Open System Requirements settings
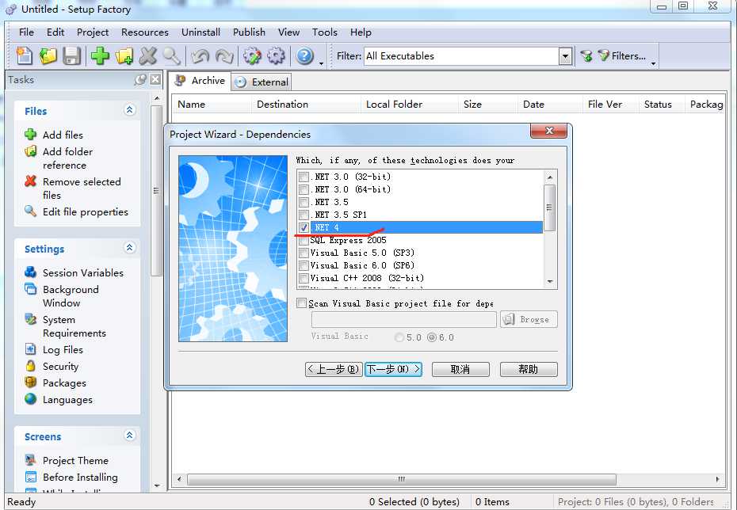737x510 pixels. 74,326
